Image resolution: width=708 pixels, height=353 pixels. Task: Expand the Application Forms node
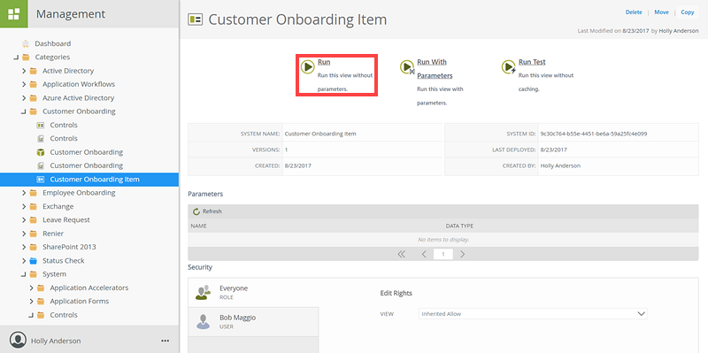click(31, 301)
